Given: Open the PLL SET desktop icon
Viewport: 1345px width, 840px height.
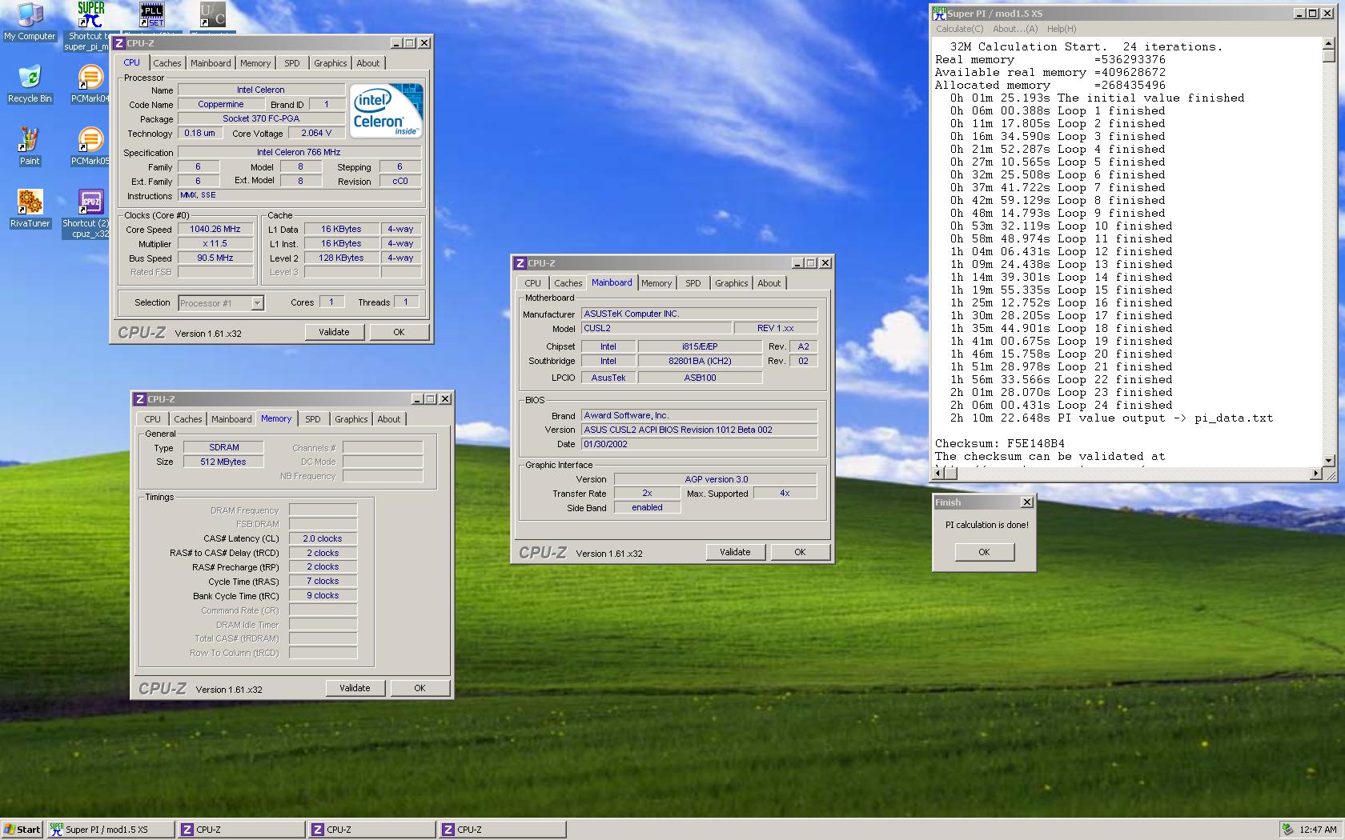Looking at the screenshot, I should click(151, 16).
